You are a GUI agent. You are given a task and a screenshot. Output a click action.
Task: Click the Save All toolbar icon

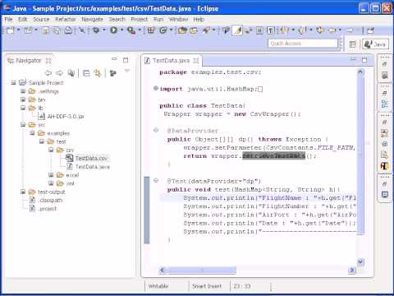tap(57, 30)
